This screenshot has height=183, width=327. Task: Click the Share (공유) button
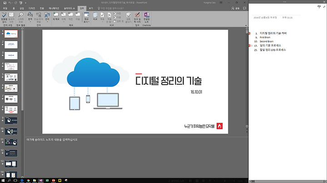[x=236, y=8]
